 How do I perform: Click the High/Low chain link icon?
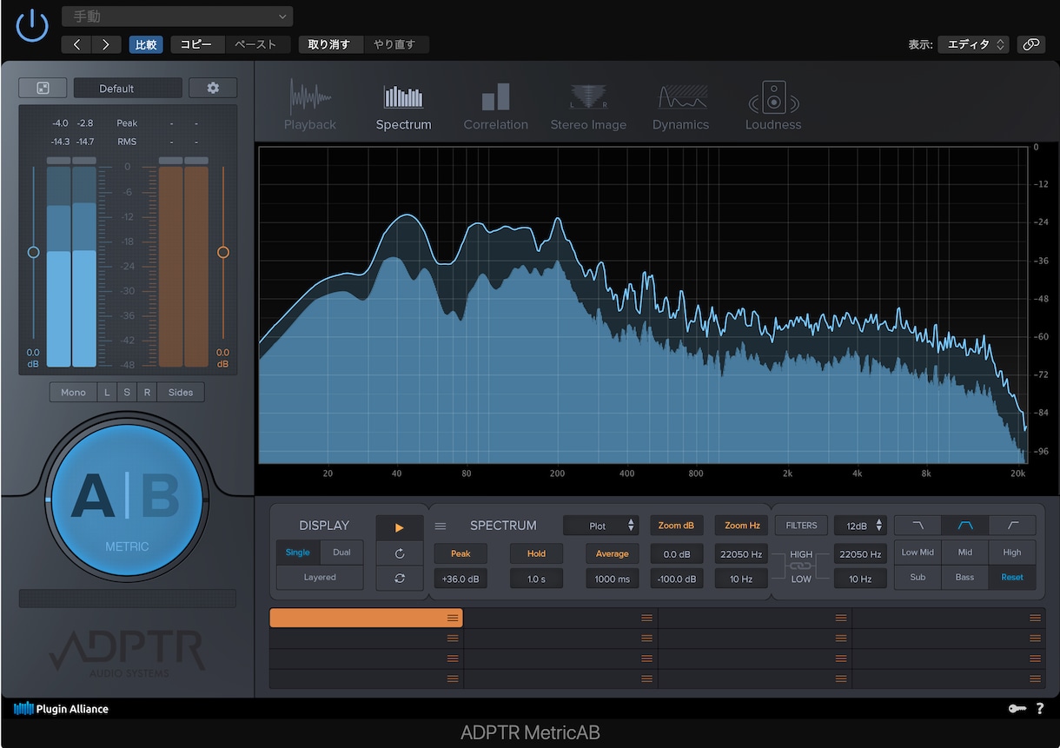coord(800,566)
